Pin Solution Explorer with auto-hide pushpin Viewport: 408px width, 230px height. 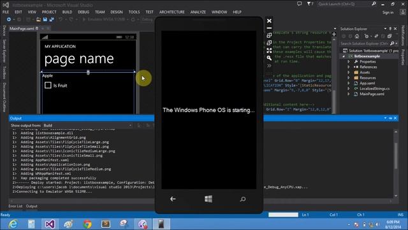[390, 29]
